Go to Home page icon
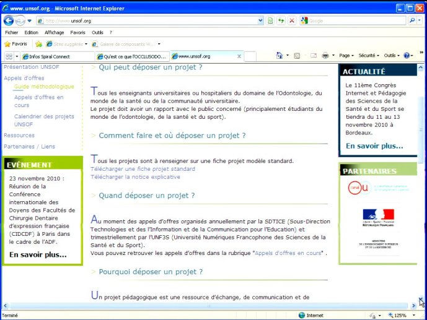The width and height of the screenshot is (427, 320). pyautogui.click(x=280, y=56)
